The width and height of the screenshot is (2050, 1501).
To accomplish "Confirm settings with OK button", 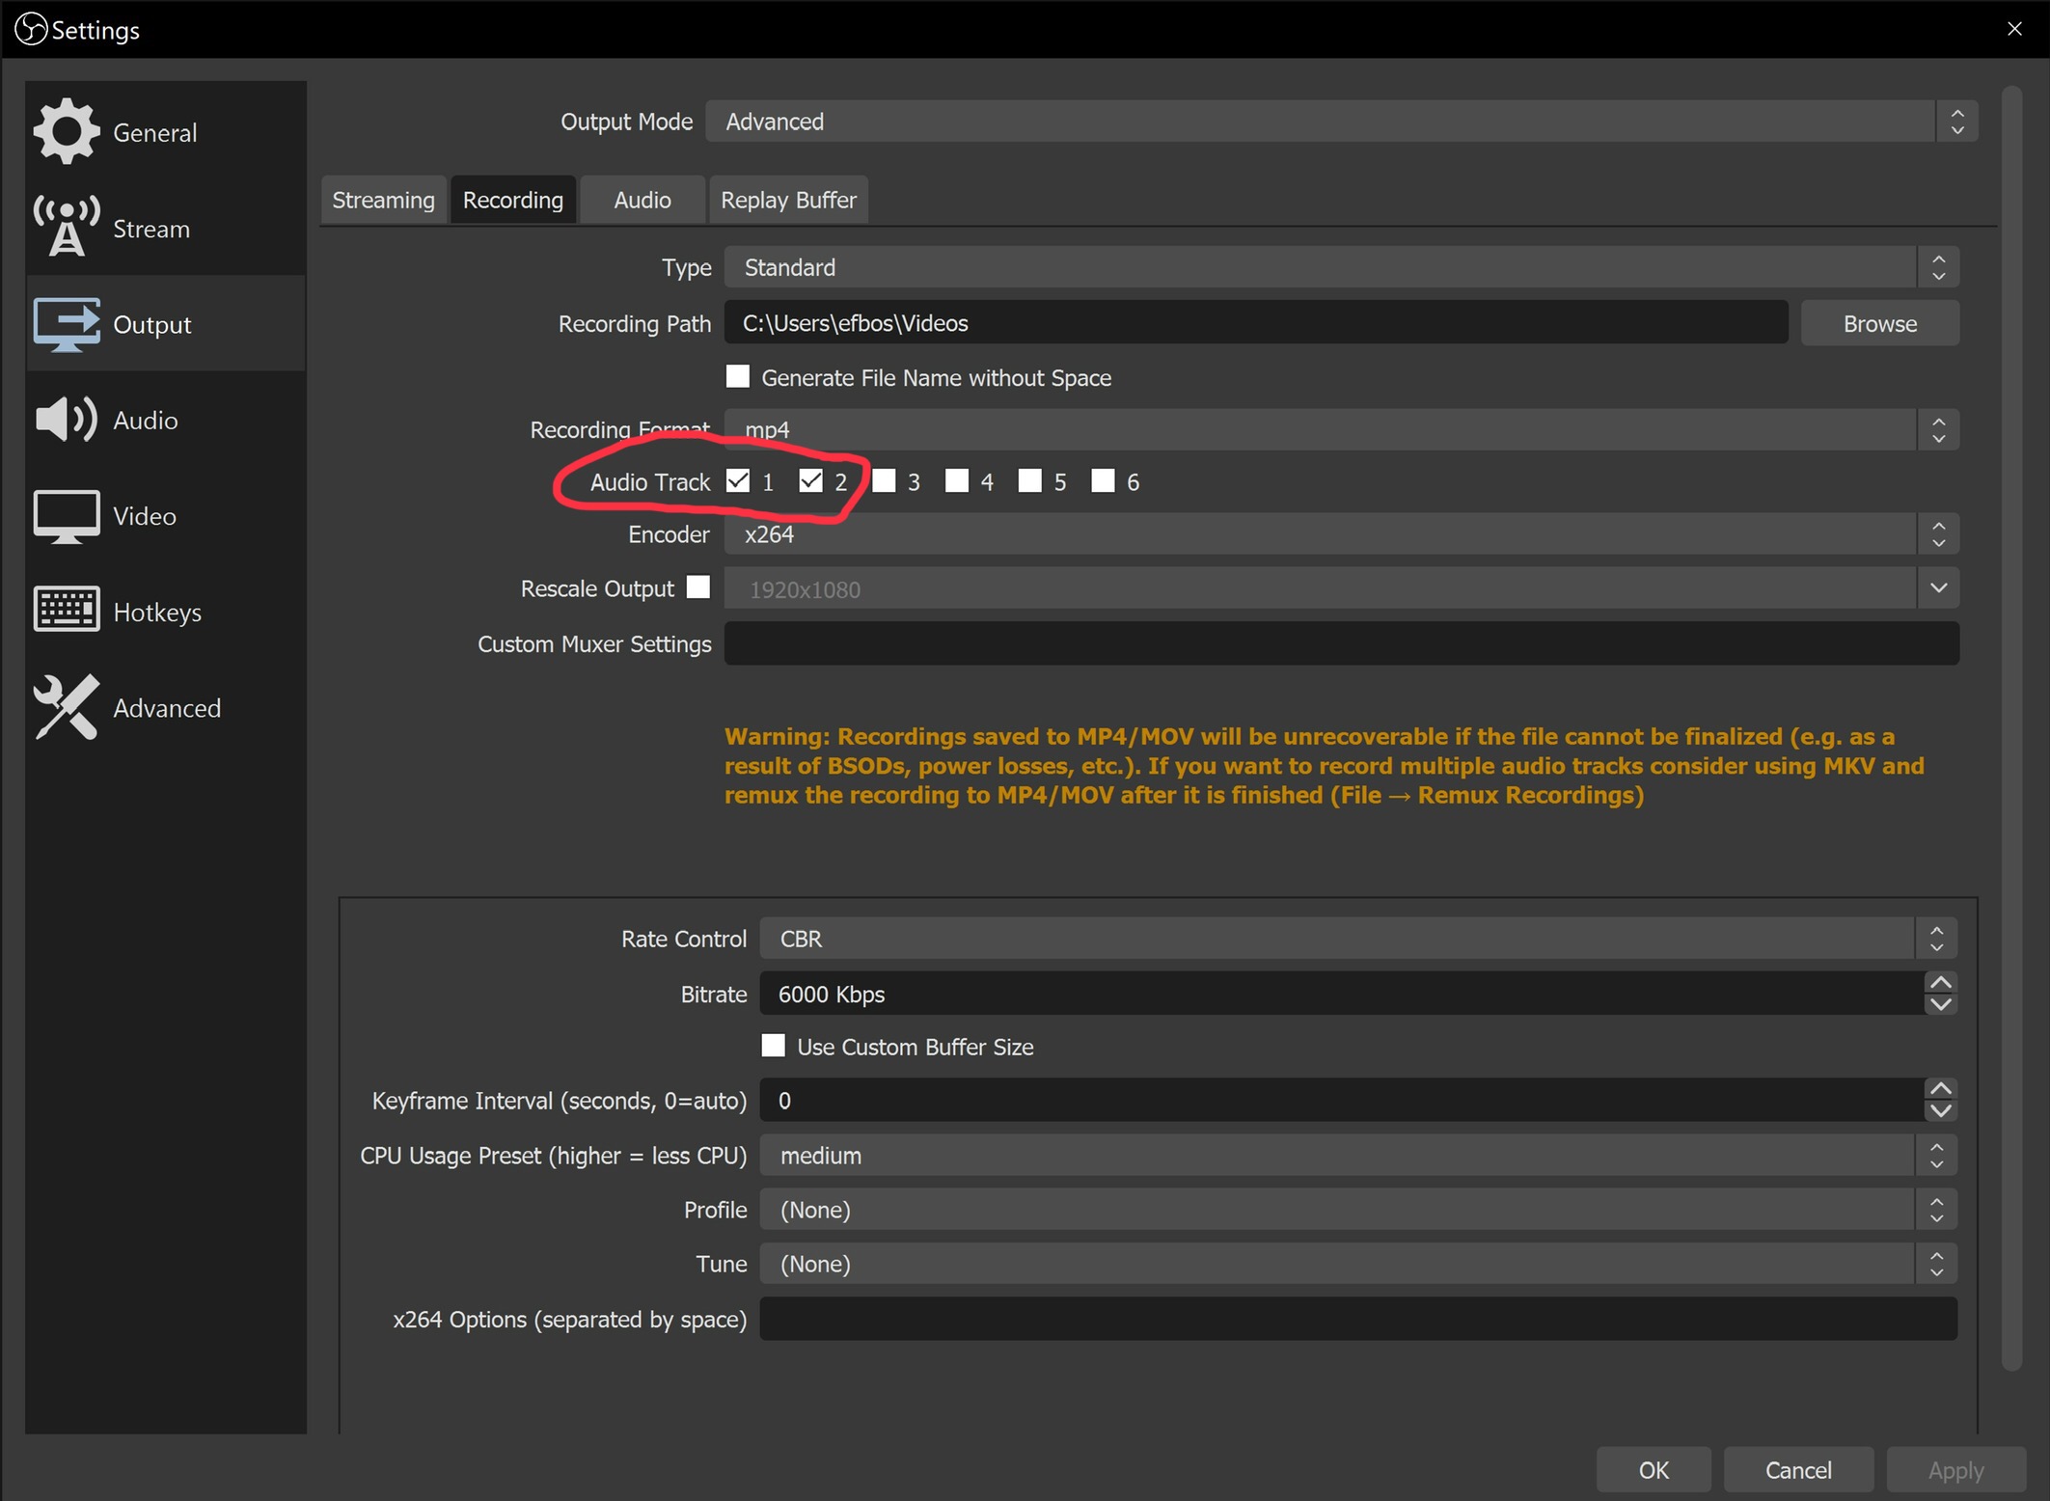I will click(1654, 1470).
